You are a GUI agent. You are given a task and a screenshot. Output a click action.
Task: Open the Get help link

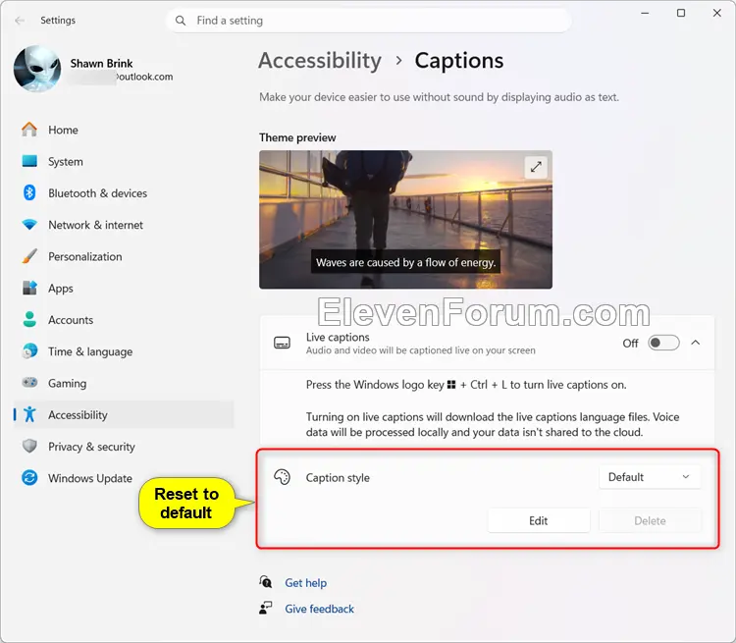pyautogui.click(x=305, y=583)
